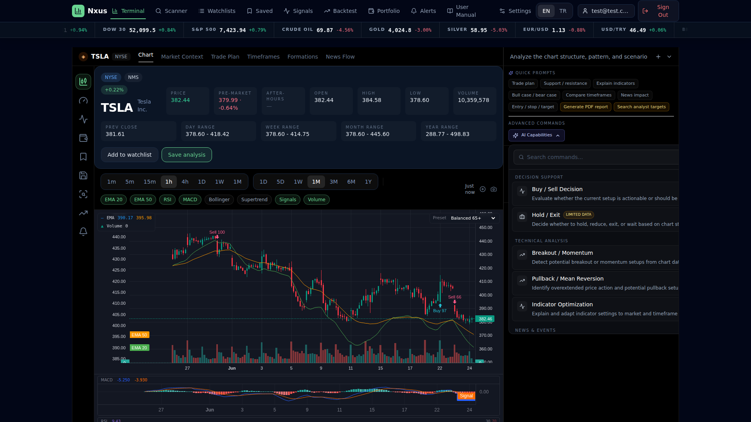
Task: Select the 1Y chart range
Action: [368, 182]
